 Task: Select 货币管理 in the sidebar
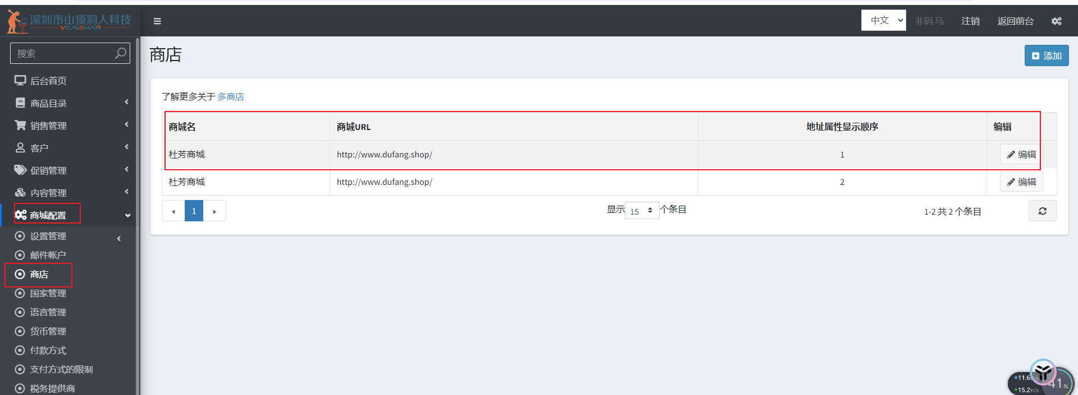pyautogui.click(x=48, y=331)
